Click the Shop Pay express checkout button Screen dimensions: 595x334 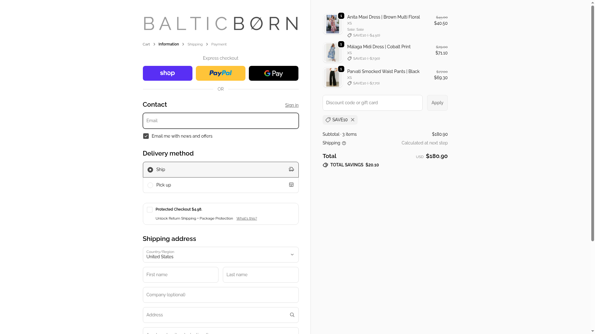[x=167, y=73]
